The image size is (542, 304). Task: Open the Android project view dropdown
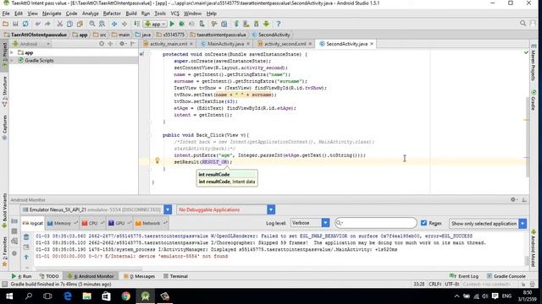tap(31, 44)
